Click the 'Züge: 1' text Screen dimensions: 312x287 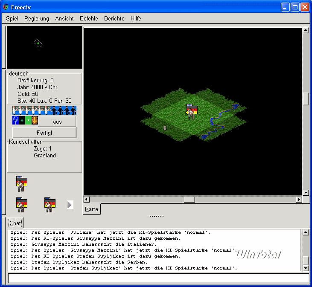[x=43, y=148]
